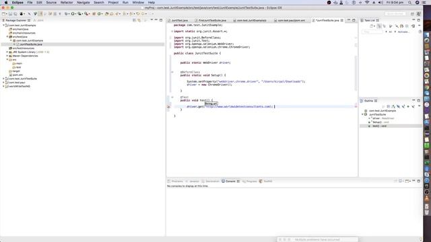The height and width of the screenshot is (242, 431).
Task: Click the Find field in Task List
Action: [372, 32]
